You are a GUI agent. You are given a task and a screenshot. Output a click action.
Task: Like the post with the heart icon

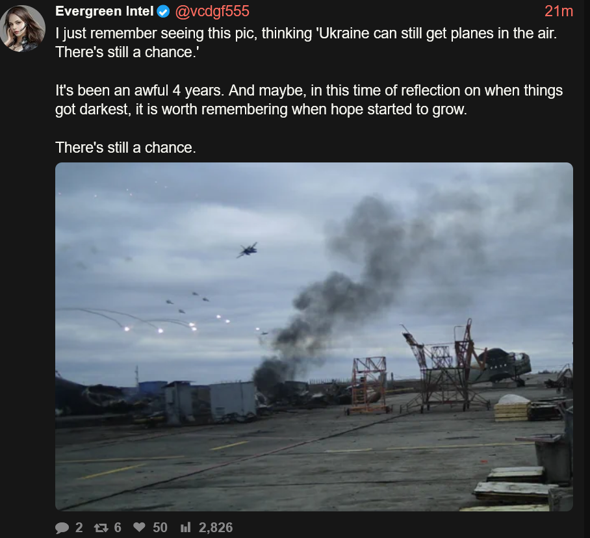[139, 528]
